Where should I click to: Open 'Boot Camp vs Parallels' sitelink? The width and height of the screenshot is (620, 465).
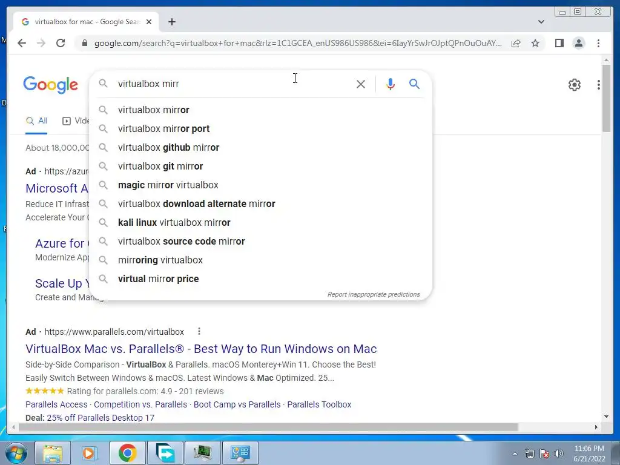(237, 404)
